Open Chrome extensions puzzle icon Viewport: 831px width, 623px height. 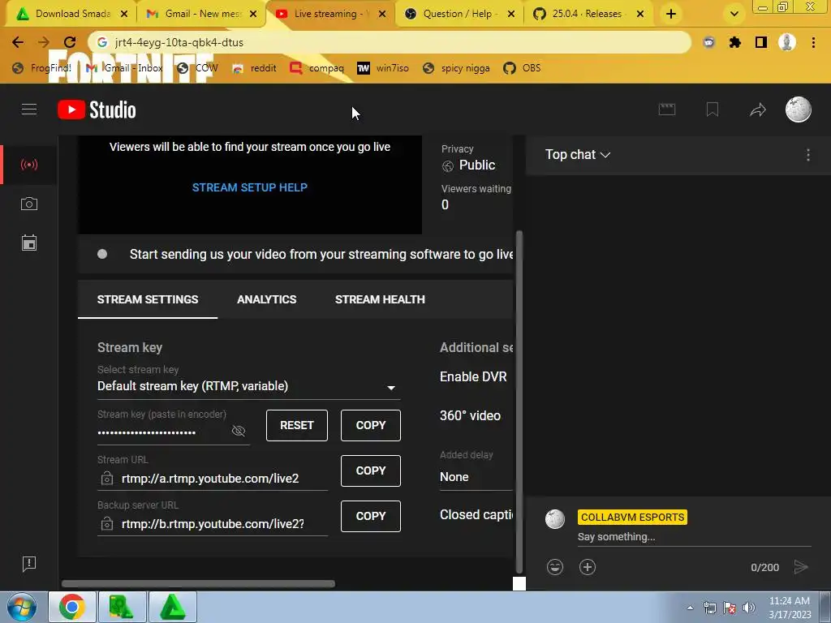pos(734,42)
